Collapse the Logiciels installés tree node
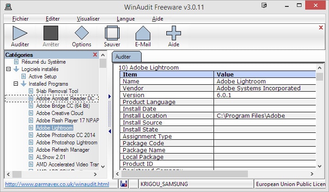This screenshot has height=192, width=329. click(8, 69)
